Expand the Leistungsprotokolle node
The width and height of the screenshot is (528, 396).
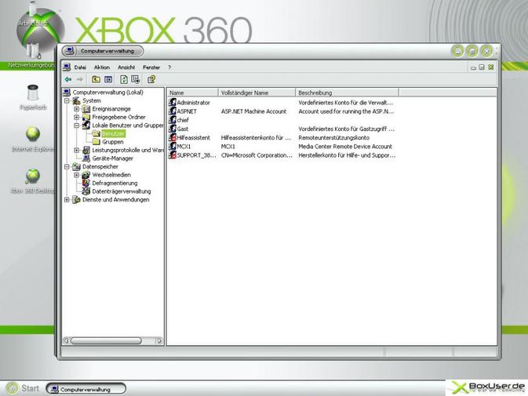[x=76, y=150]
